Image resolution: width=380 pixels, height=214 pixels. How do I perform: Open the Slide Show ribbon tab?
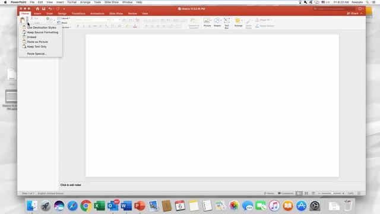(x=116, y=14)
